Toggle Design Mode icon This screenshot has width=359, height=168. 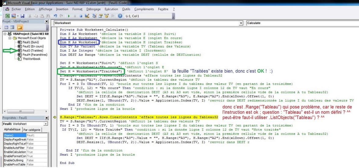[x=87, y=16]
